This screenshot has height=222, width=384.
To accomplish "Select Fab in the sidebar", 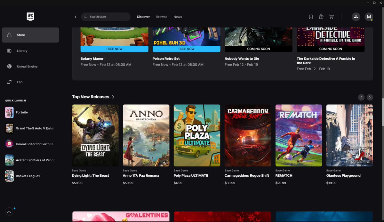I will click(30, 82).
